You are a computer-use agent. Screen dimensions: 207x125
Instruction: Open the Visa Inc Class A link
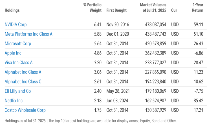pos(19,63)
